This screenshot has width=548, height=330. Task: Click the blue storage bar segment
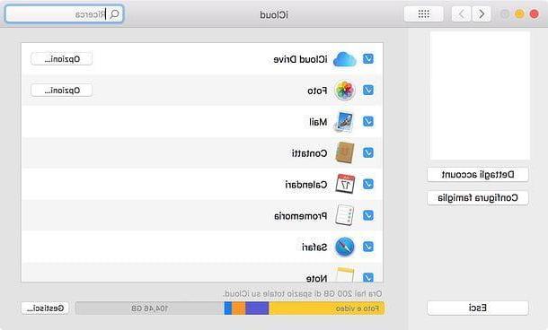point(228,308)
